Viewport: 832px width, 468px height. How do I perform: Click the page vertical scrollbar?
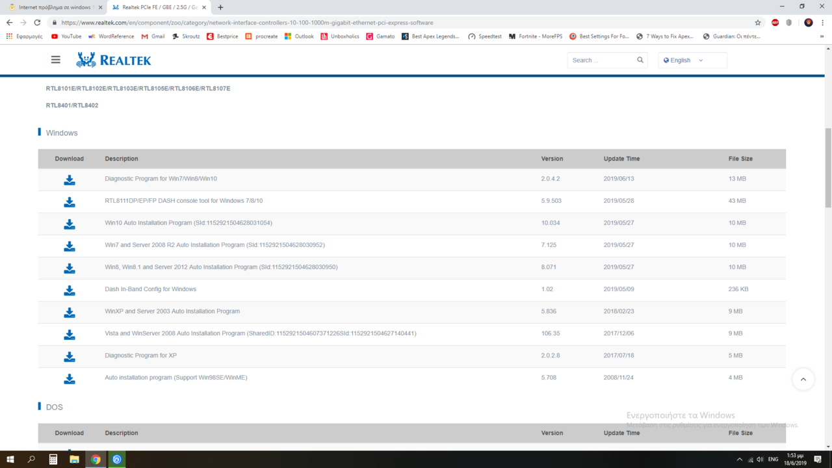click(827, 168)
